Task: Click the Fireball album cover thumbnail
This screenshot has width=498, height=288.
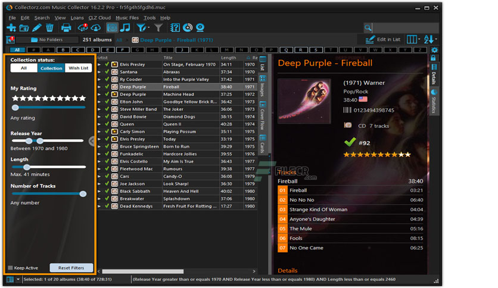Action: (304, 101)
